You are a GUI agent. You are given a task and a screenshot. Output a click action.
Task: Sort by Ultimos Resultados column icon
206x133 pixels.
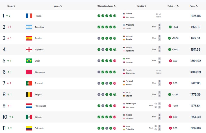115,6
